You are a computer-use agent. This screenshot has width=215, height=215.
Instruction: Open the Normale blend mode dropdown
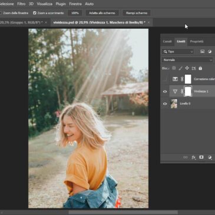point(187,60)
